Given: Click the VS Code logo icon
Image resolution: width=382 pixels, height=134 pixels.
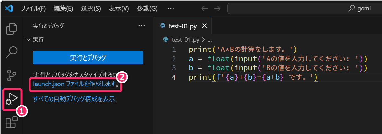Looking at the screenshot, I should 8,8.
